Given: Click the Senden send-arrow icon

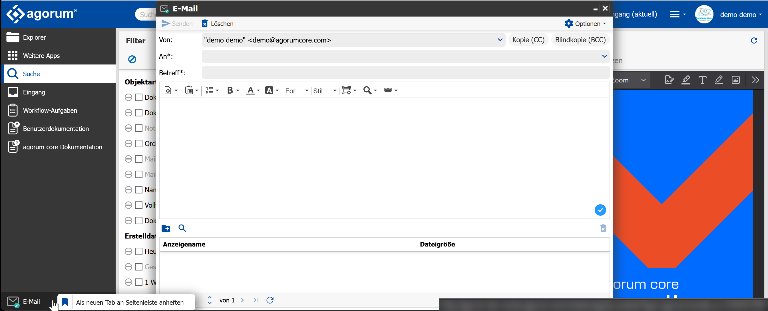Looking at the screenshot, I should click(x=166, y=23).
